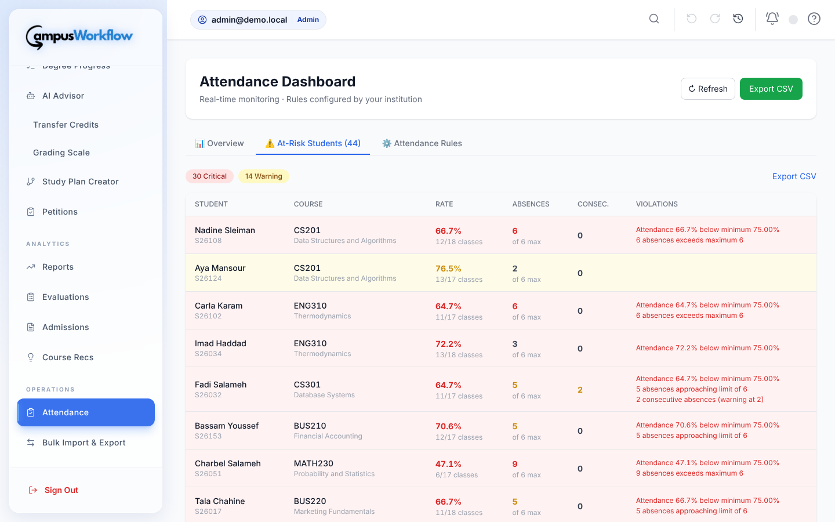835x522 pixels.
Task: Open the history clock icon
Action: (x=738, y=19)
